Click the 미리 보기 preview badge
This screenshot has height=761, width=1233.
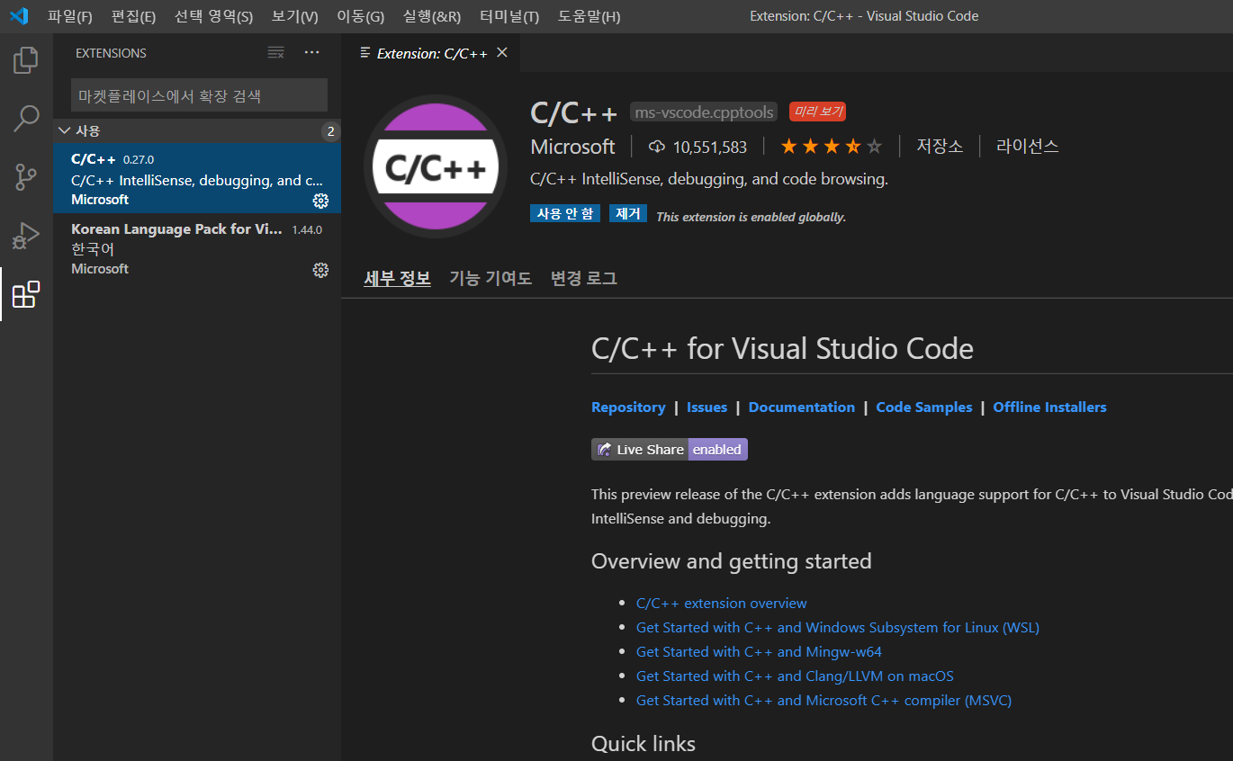point(817,112)
